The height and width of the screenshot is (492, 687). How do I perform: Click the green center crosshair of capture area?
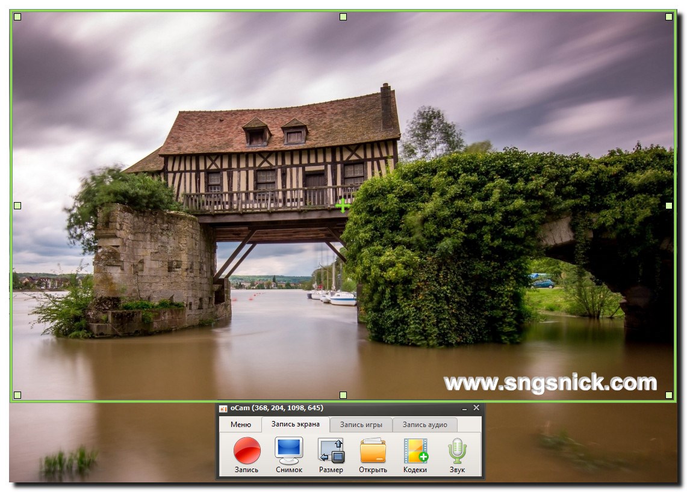click(x=343, y=205)
